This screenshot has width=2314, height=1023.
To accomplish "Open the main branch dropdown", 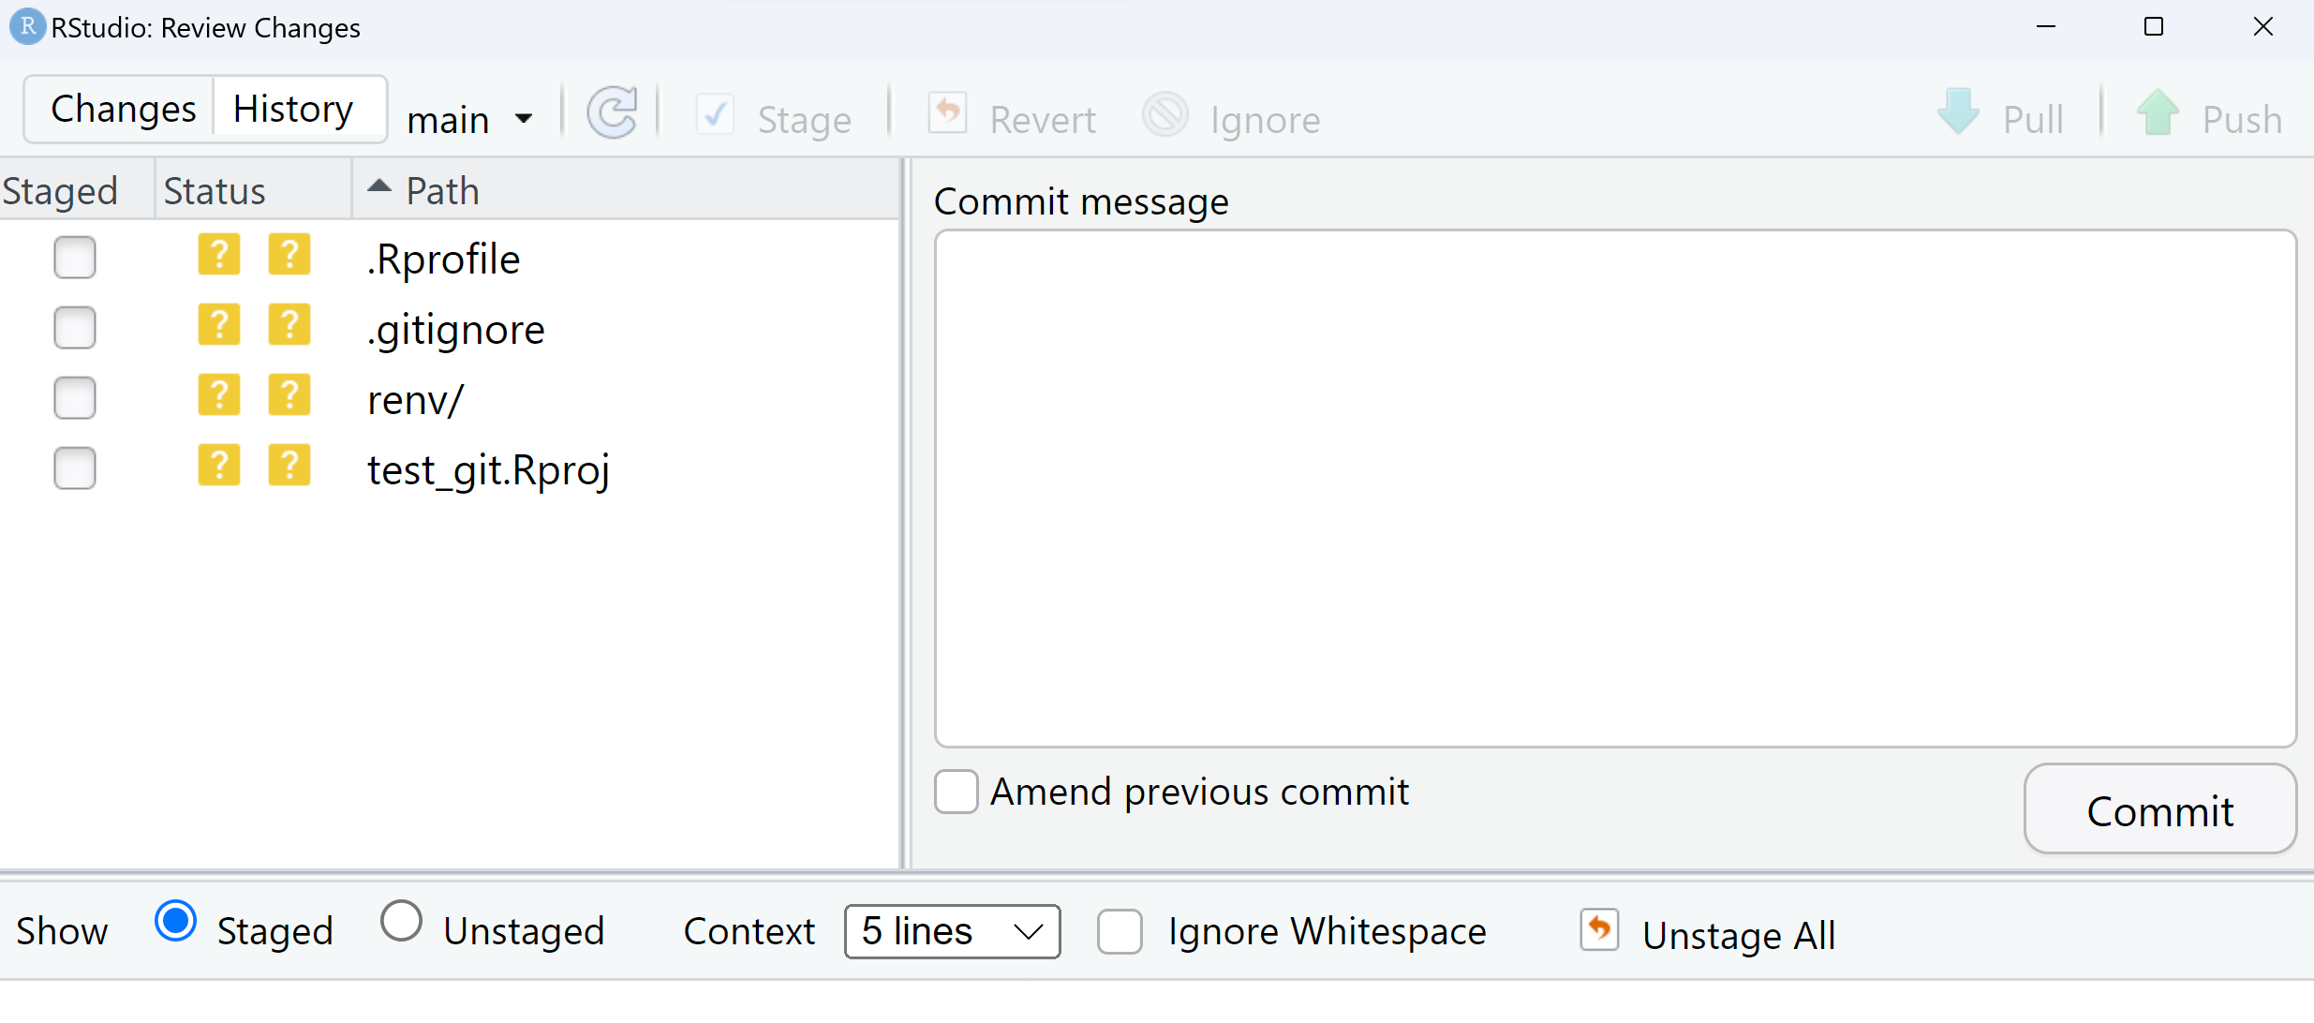I will [x=469, y=120].
